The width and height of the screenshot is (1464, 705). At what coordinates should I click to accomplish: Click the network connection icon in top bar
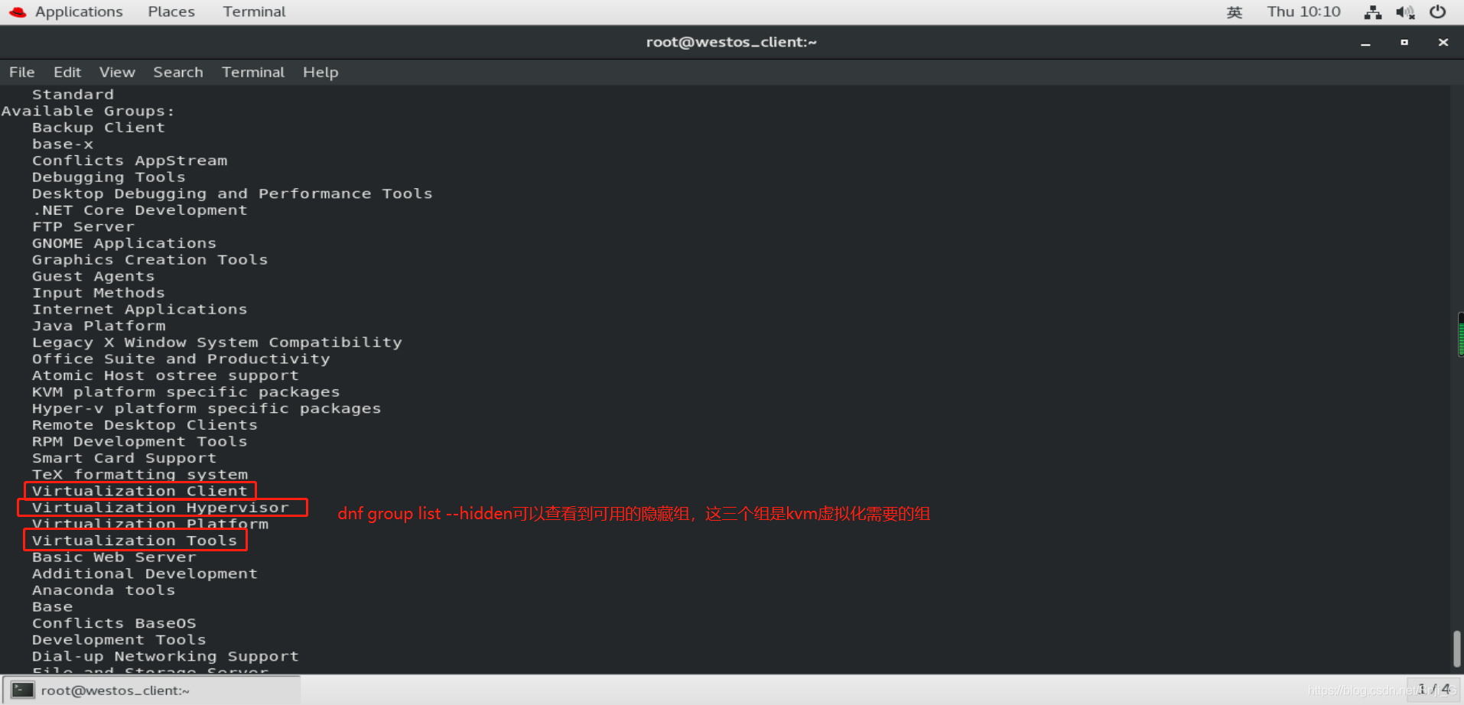click(x=1373, y=11)
